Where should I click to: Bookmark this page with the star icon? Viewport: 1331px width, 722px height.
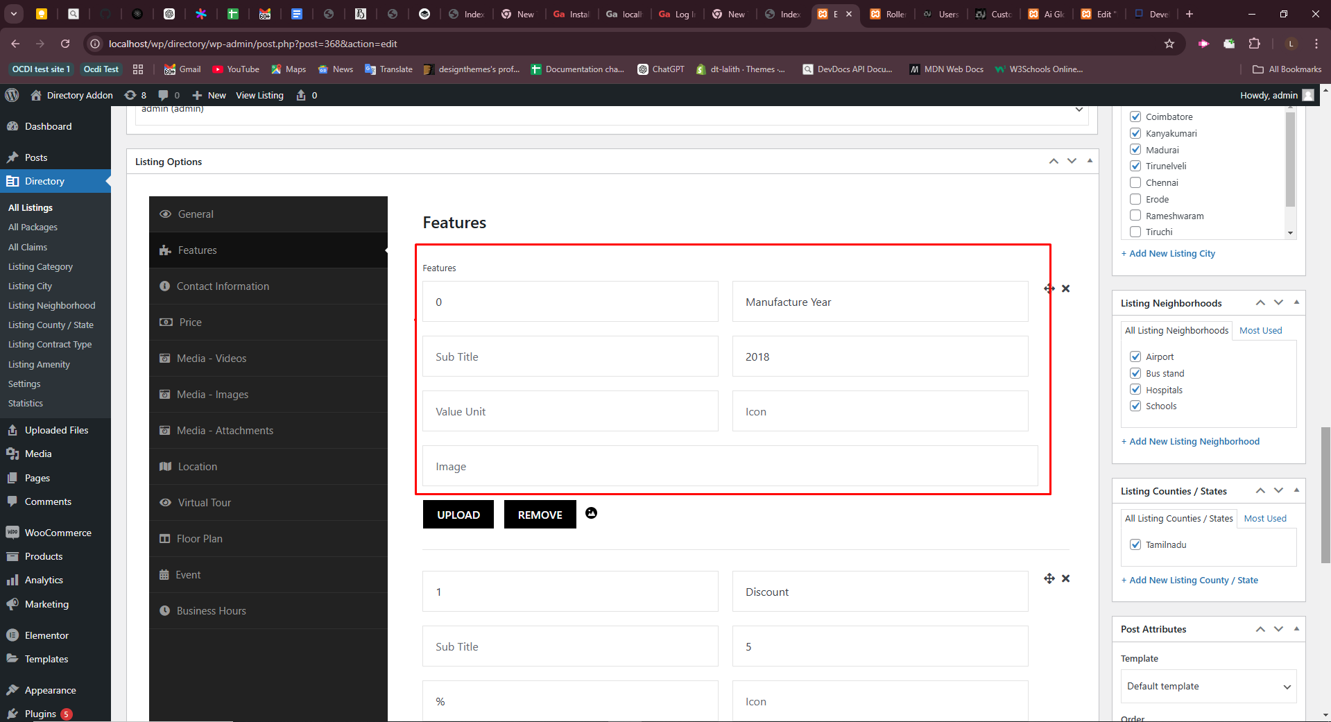click(1169, 44)
